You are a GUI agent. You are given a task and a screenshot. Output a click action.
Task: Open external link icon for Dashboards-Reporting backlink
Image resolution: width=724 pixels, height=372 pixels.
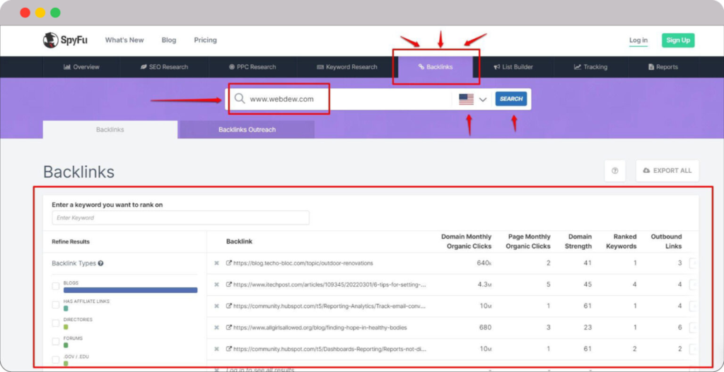[228, 349]
